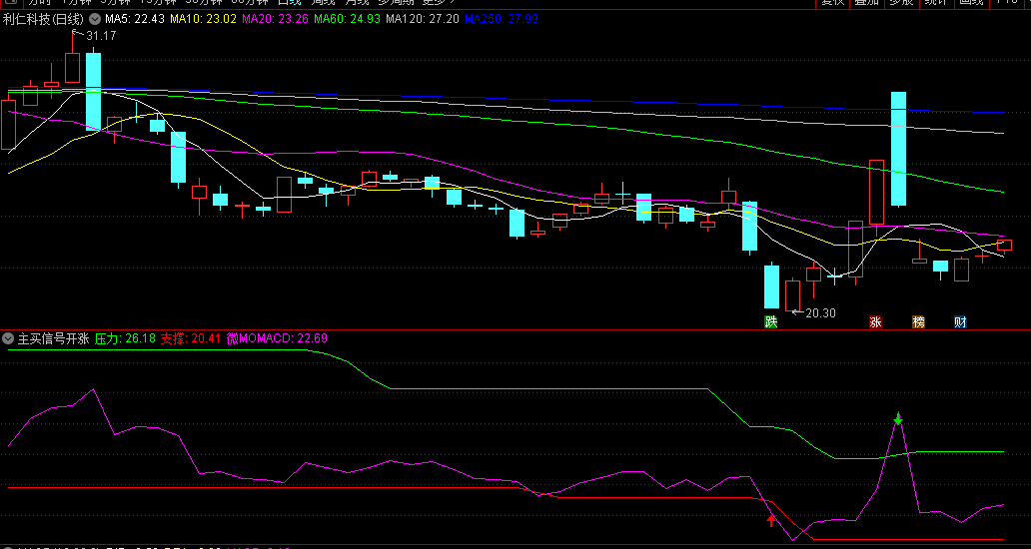
Task: Click the blue MA250: 27.99 label
Action: pos(502,19)
